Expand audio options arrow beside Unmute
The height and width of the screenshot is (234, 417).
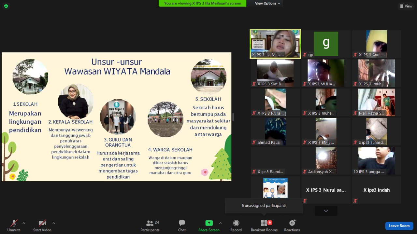(x=24, y=223)
